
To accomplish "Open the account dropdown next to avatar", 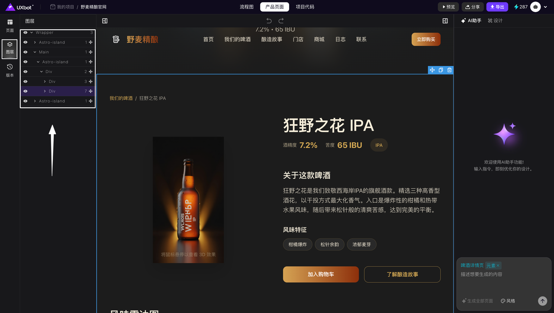I will pyautogui.click(x=545, y=7).
